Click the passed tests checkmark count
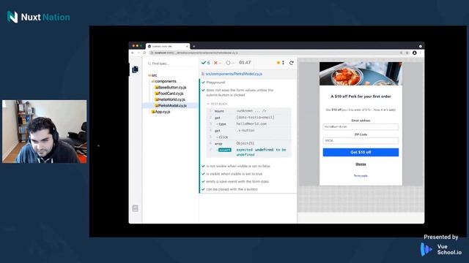This screenshot has width=469, height=263. click(x=206, y=63)
